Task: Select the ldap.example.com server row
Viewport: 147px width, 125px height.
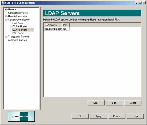Action: (57, 29)
